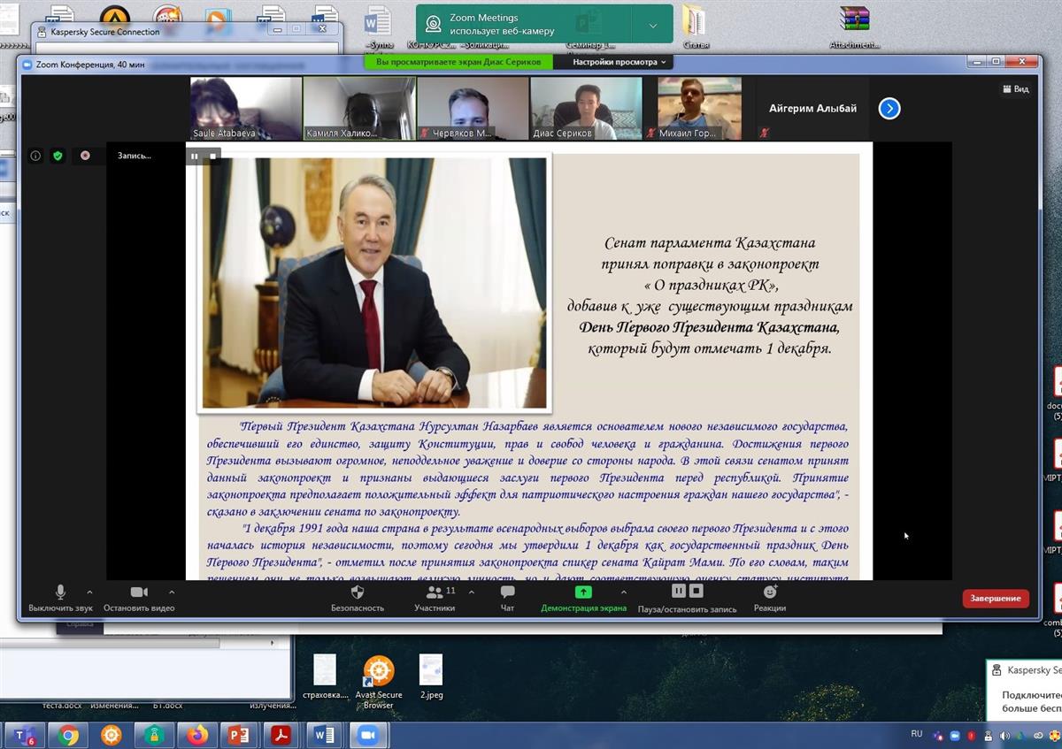Click the green encryption shield icon
Viewport: 1062px width, 749px height.
[x=58, y=156]
